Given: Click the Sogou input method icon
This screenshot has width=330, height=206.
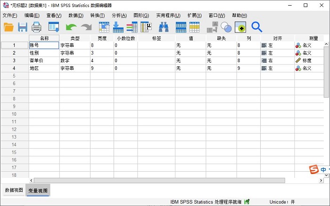Looking at the screenshot, I should click(313, 170).
